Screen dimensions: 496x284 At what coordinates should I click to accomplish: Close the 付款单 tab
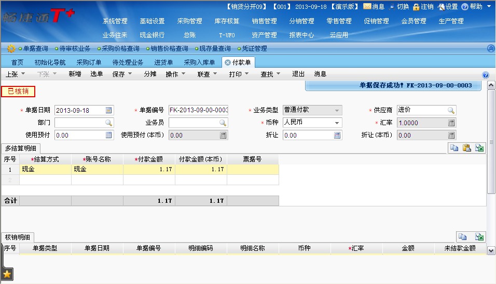point(227,63)
